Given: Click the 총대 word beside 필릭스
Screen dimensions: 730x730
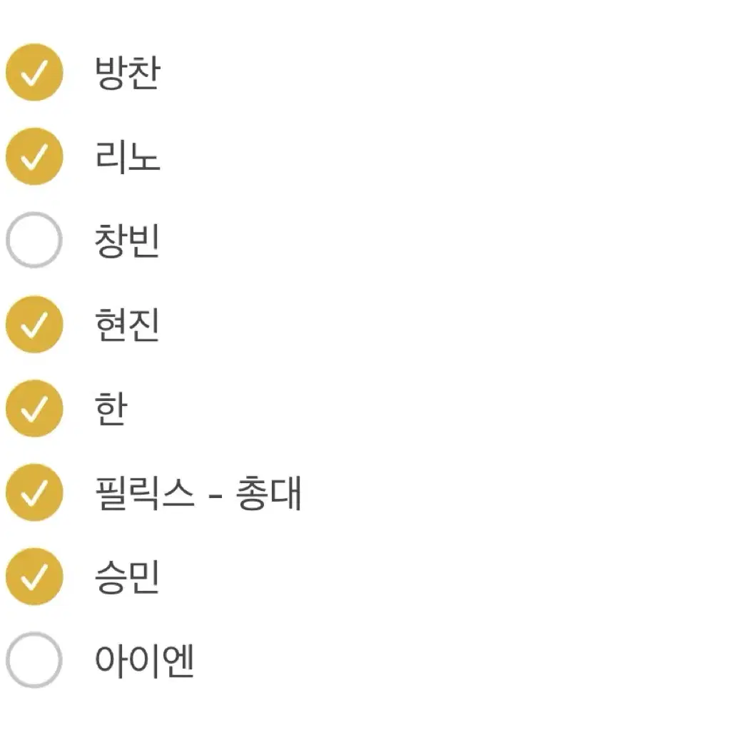Looking at the screenshot, I should click(x=268, y=493).
